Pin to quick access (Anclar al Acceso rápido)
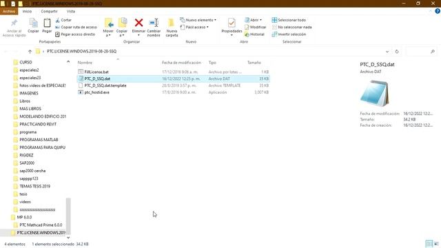 pyautogui.click(x=14, y=28)
